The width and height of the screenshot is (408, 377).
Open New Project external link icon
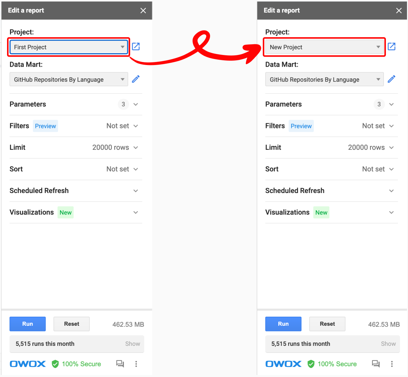[x=392, y=47]
